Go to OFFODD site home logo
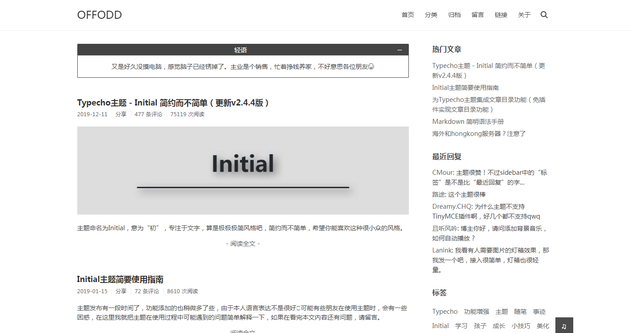The width and height of the screenshot is (630, 333). [x=100, y=15]
